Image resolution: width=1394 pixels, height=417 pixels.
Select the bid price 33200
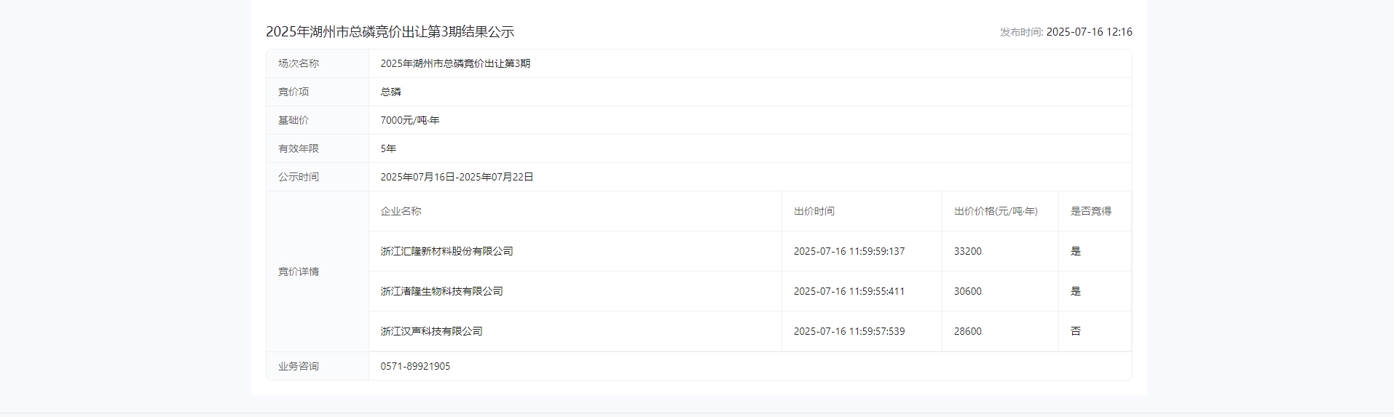click(x=968, y=251)
